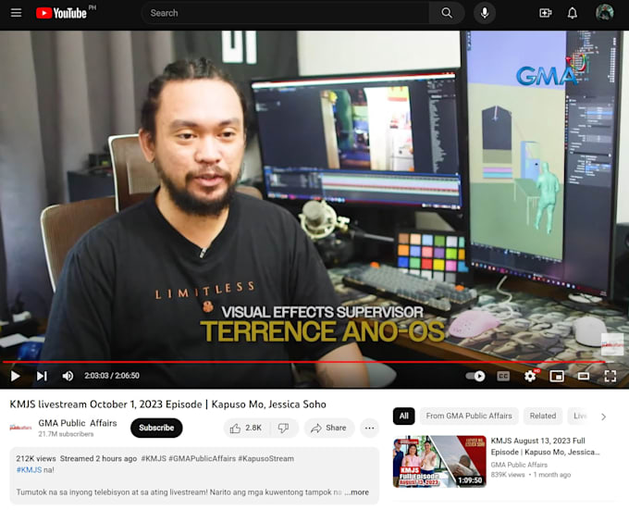This screenshot has height=510, width=629.
Task: Select the partially visible Live chip
Action: (579, 417)
